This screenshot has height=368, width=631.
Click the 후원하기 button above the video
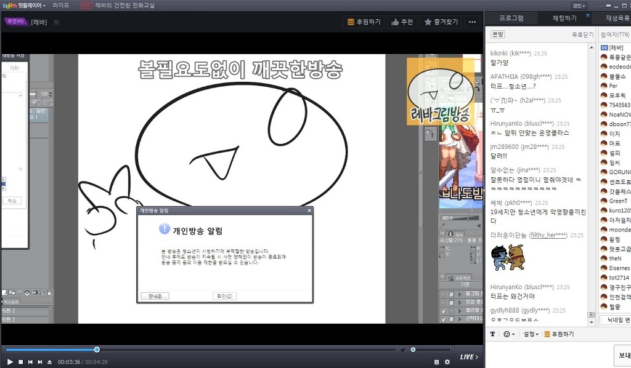click(x=364, y=22)
